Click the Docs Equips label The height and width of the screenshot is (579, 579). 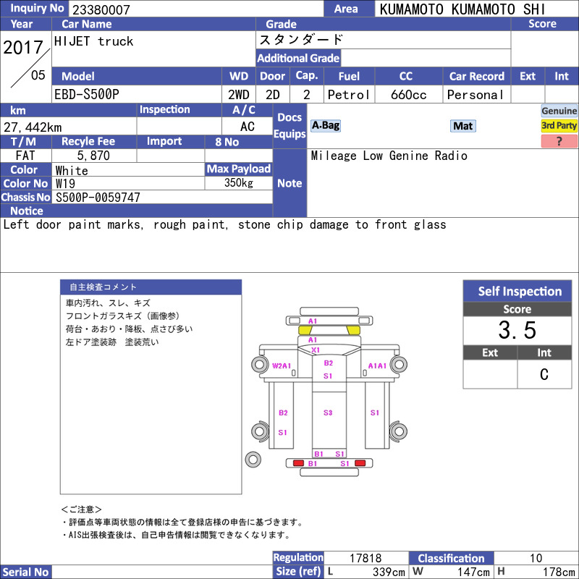tap(289, 125)
